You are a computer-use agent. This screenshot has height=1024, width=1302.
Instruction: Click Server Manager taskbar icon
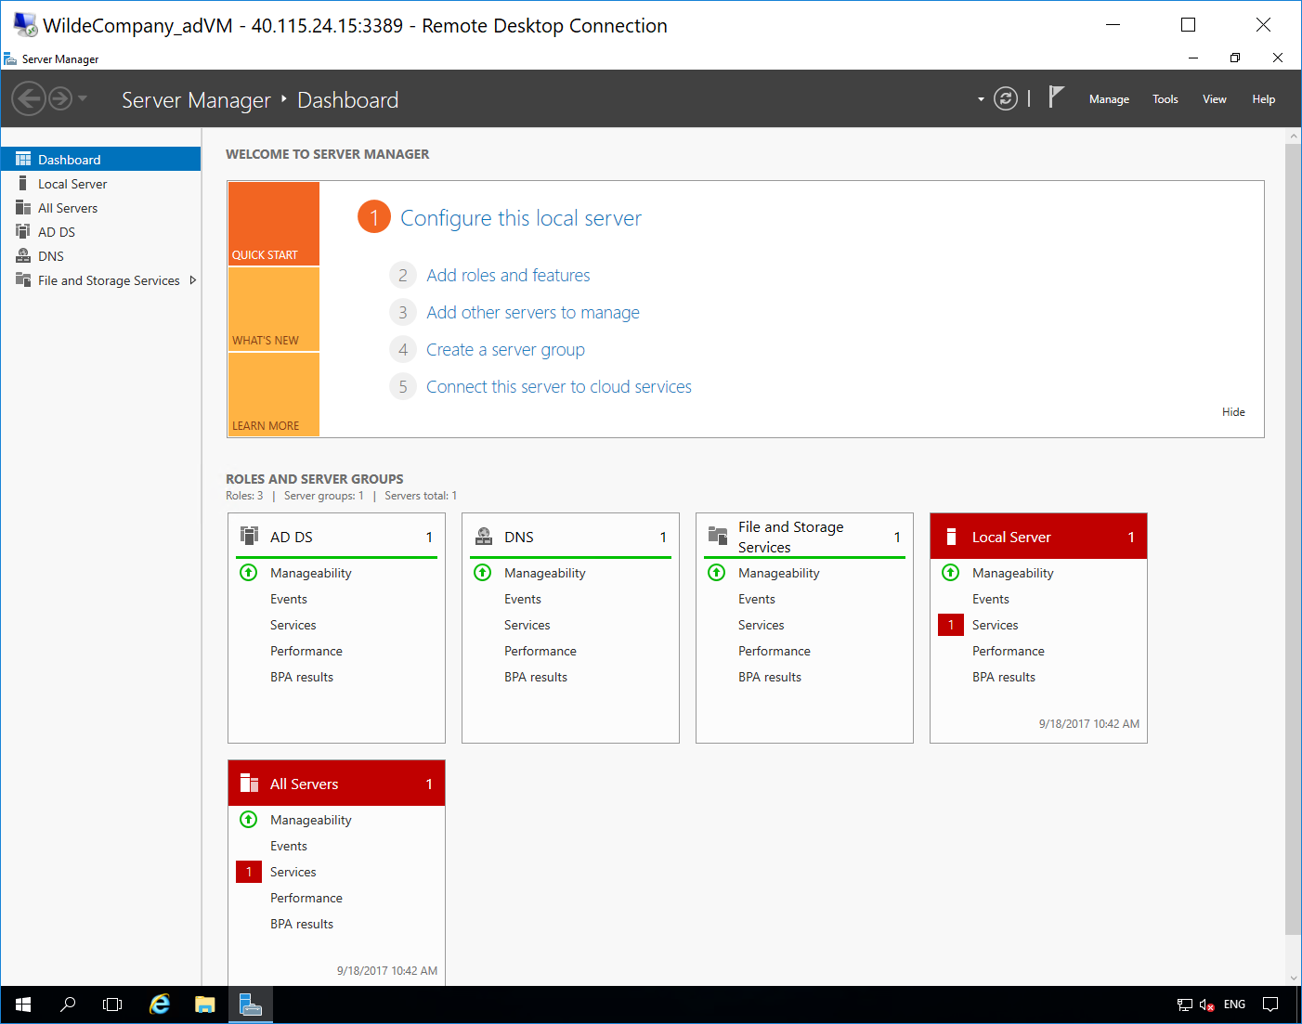[x=251, y=1005]
